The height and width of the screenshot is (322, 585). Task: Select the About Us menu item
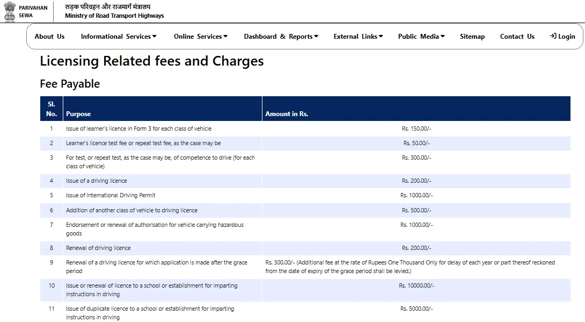(x=49, y=37)
